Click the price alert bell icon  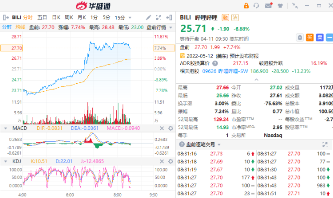point(300,38)
